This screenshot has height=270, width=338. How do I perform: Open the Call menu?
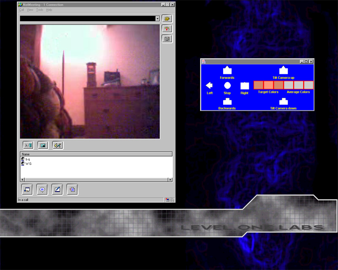coord(22,10)
